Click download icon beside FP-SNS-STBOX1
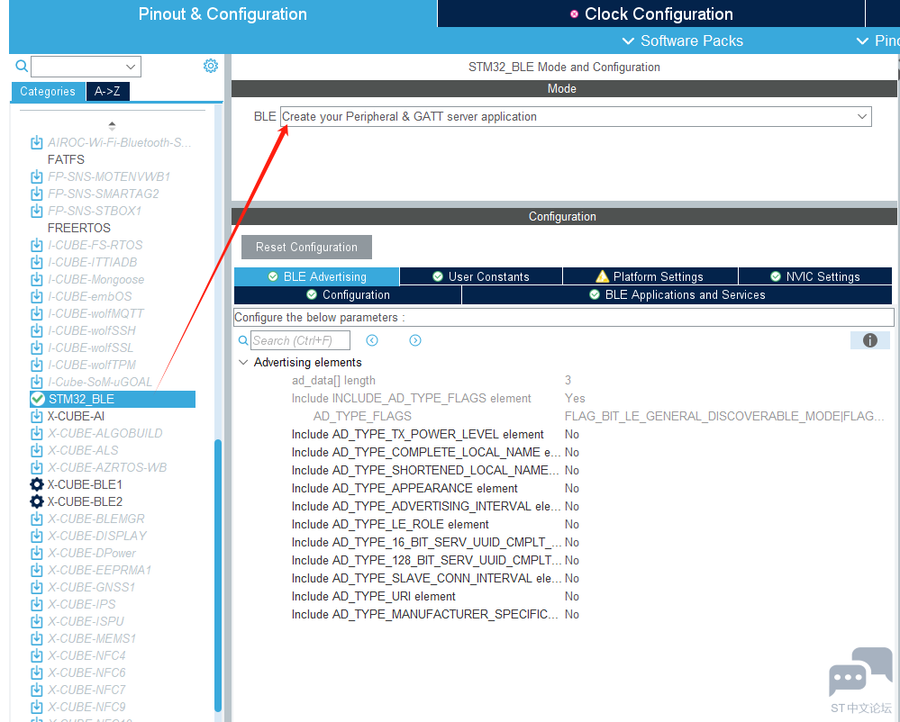 [x=37, y=211]
